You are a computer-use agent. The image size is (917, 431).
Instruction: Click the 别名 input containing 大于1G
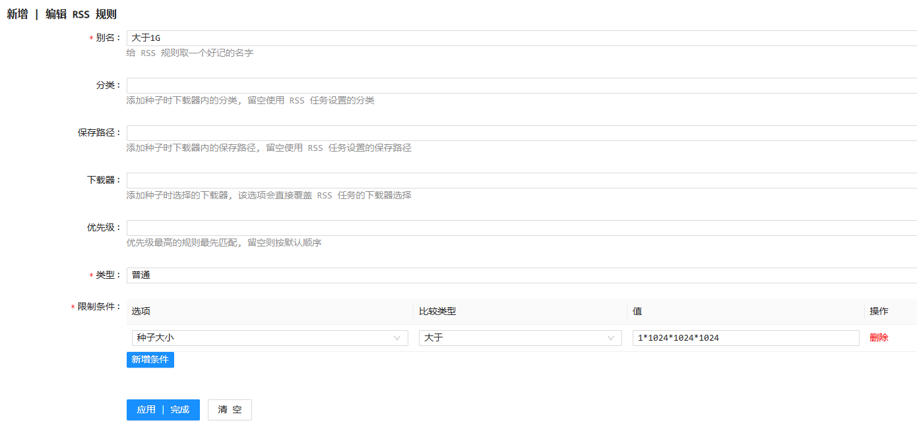[521, 38]
